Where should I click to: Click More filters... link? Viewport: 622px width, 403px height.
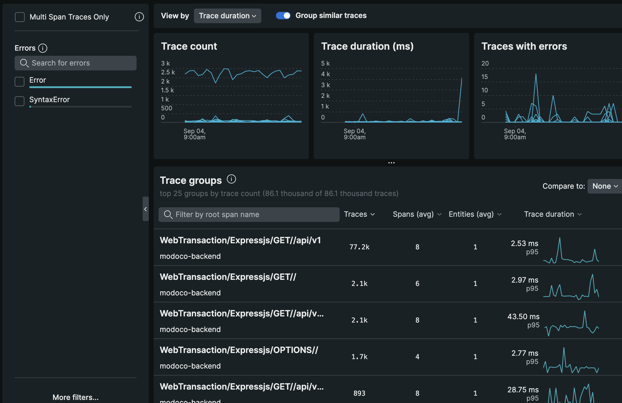click(75, 397)
